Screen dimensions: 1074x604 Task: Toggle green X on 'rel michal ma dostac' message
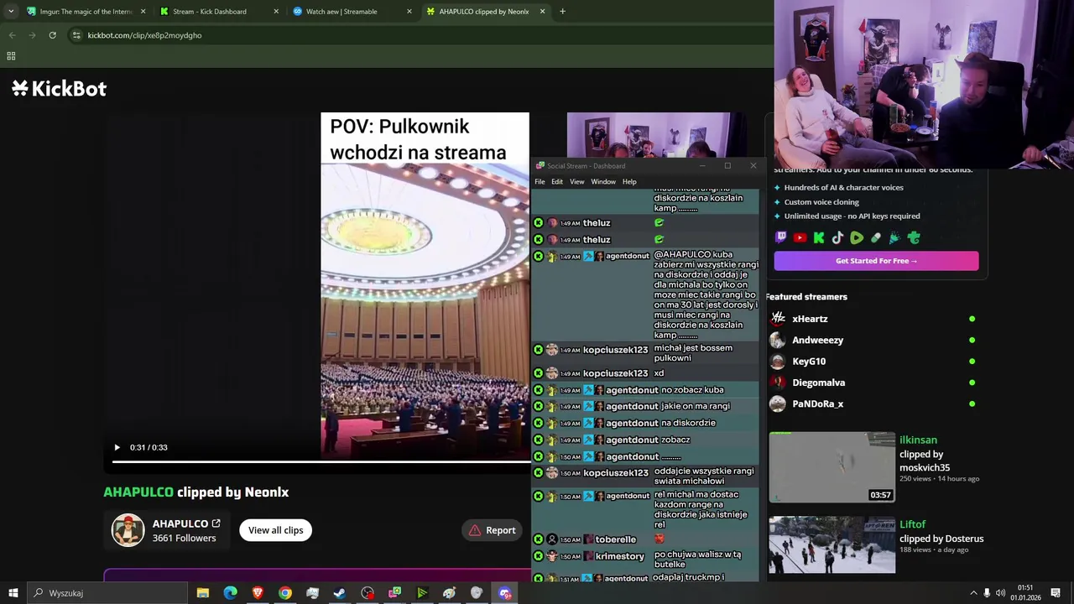click(x=539, y=496)
